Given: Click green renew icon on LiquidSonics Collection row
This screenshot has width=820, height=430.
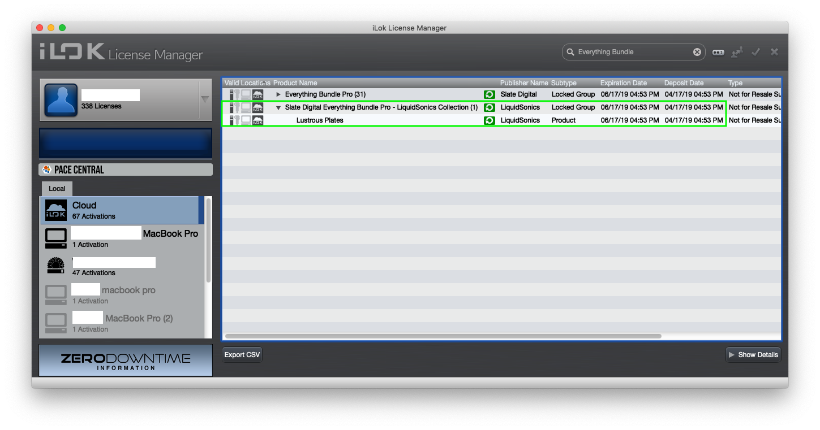Looking at the screenshot, I should 490,107.
